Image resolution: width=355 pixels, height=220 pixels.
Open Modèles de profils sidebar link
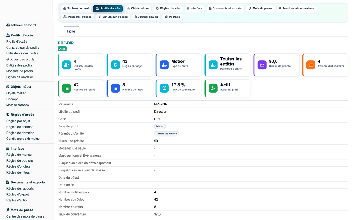20,71
